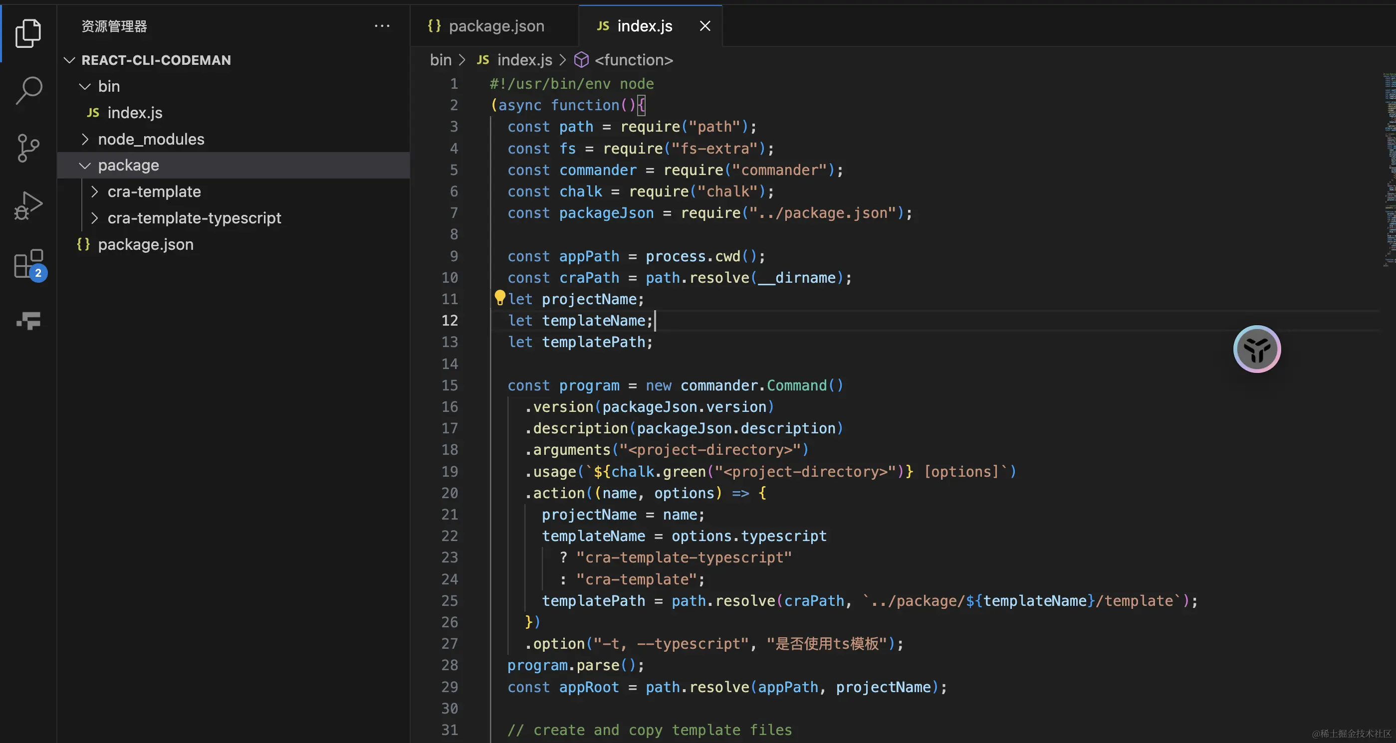
Task: Close the index.js editor tab
Action: pyautogui.click(x=704, y=26)
